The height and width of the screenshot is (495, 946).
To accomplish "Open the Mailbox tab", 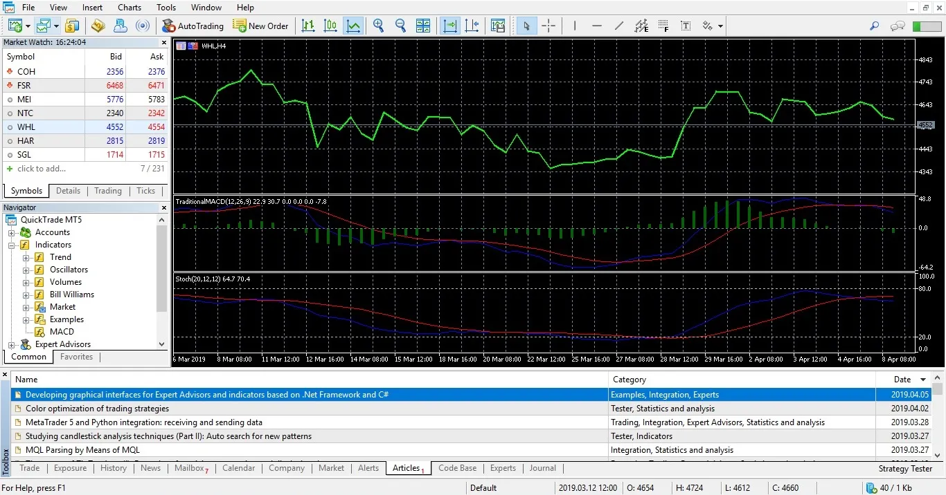I will click(190, 468).
